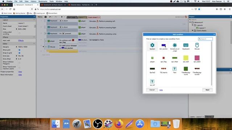Open Finder from the Dock

[x=56, y=123]
